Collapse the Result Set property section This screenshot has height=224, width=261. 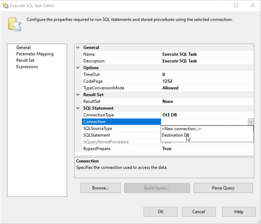point(78,95)
